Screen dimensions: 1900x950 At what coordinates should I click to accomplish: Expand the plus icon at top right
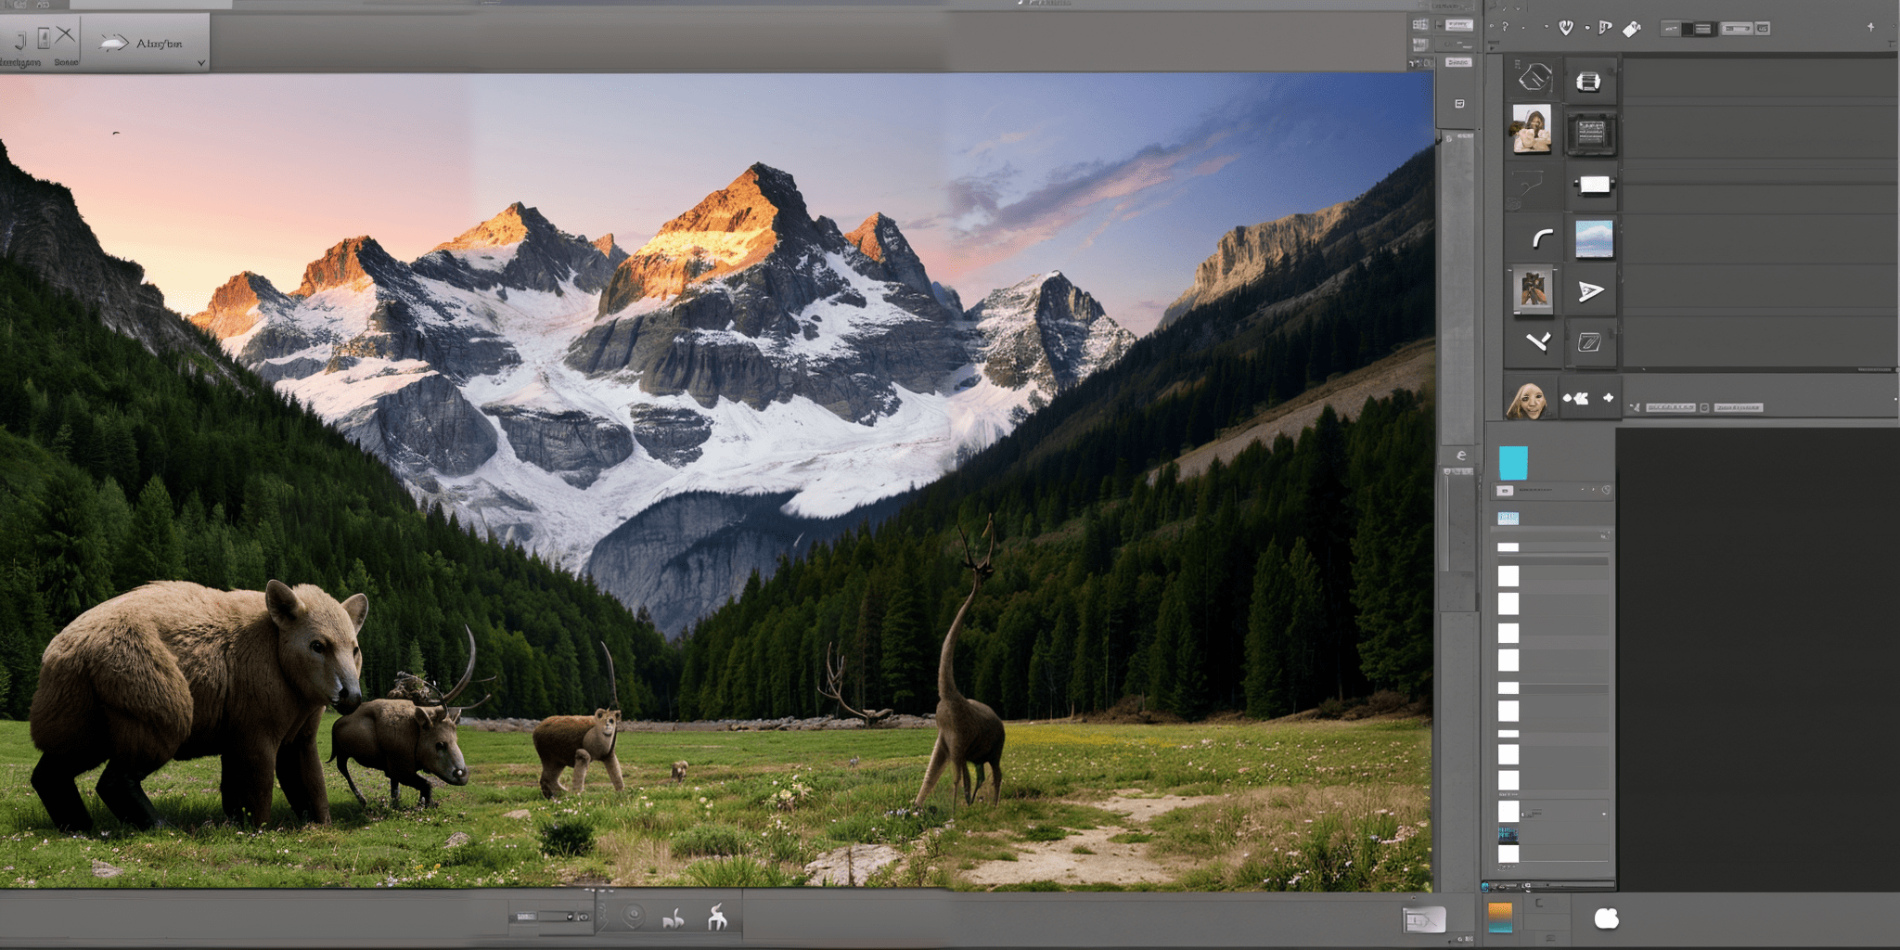[x=1870, y=28]
